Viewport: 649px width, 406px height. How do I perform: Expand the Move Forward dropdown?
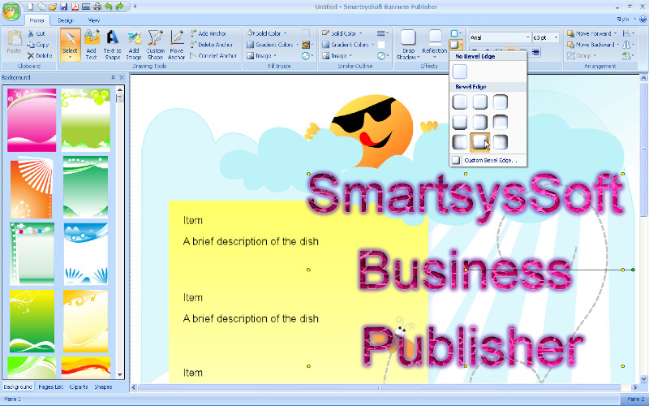click(615, 33)
